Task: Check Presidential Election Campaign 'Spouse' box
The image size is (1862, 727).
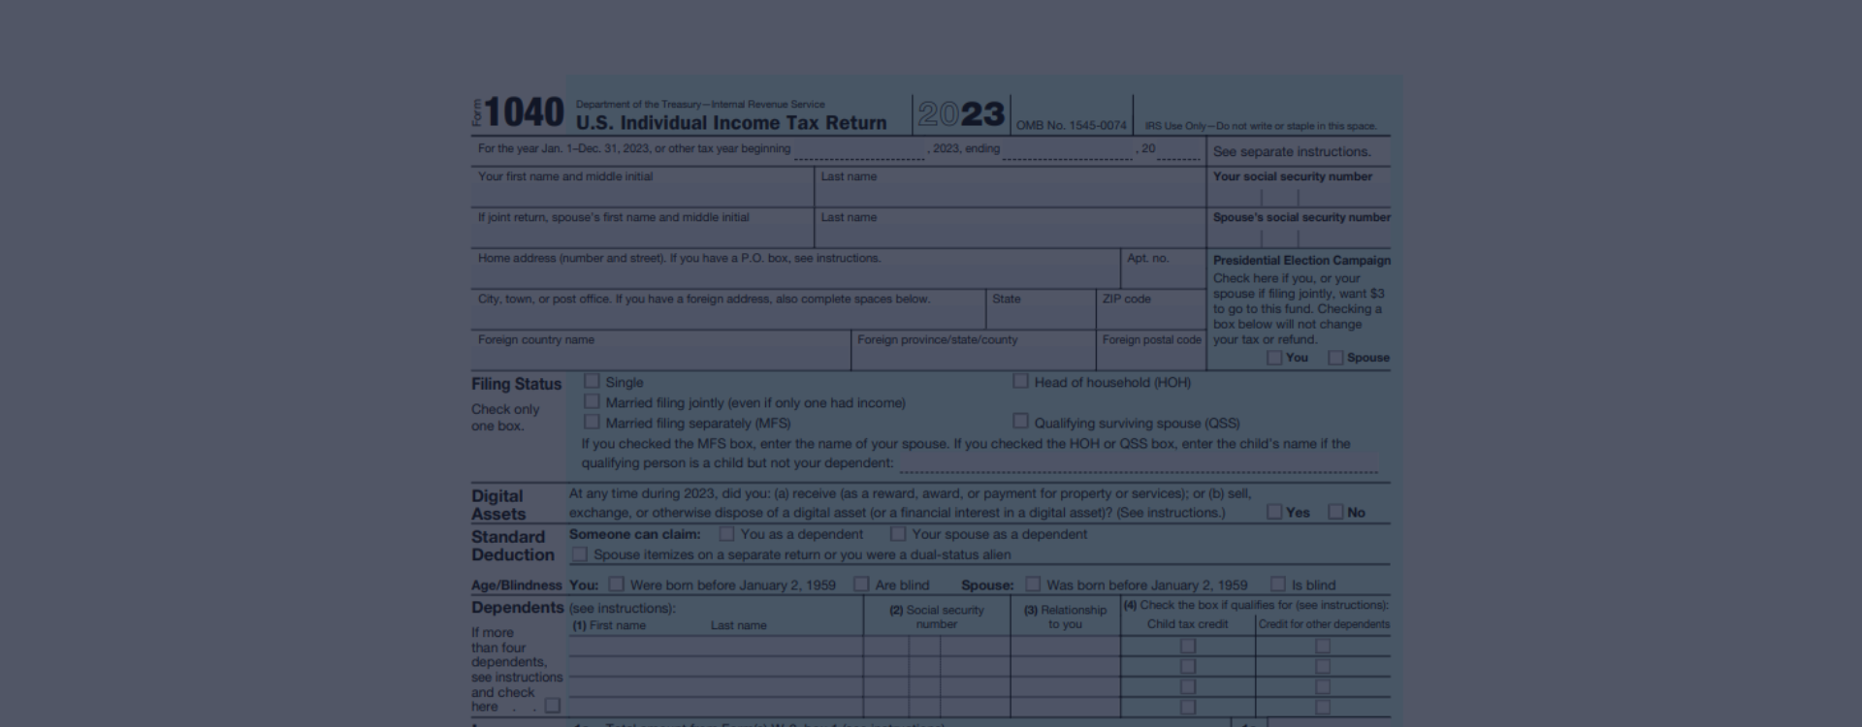Action: (1335, 358)
